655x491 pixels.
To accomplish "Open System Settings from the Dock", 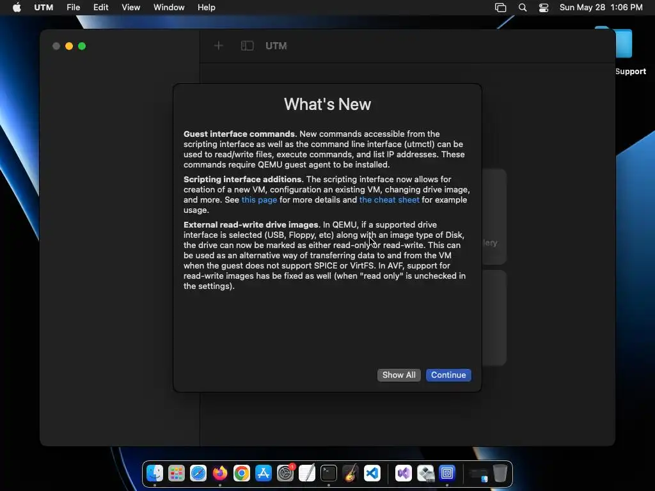I will (285, 473).
